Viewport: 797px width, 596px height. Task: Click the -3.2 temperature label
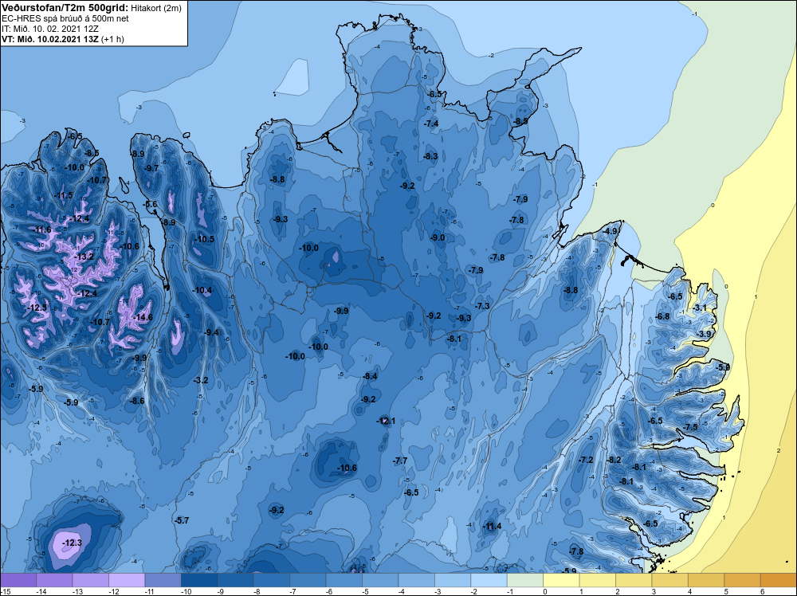[x=202, y=380]
